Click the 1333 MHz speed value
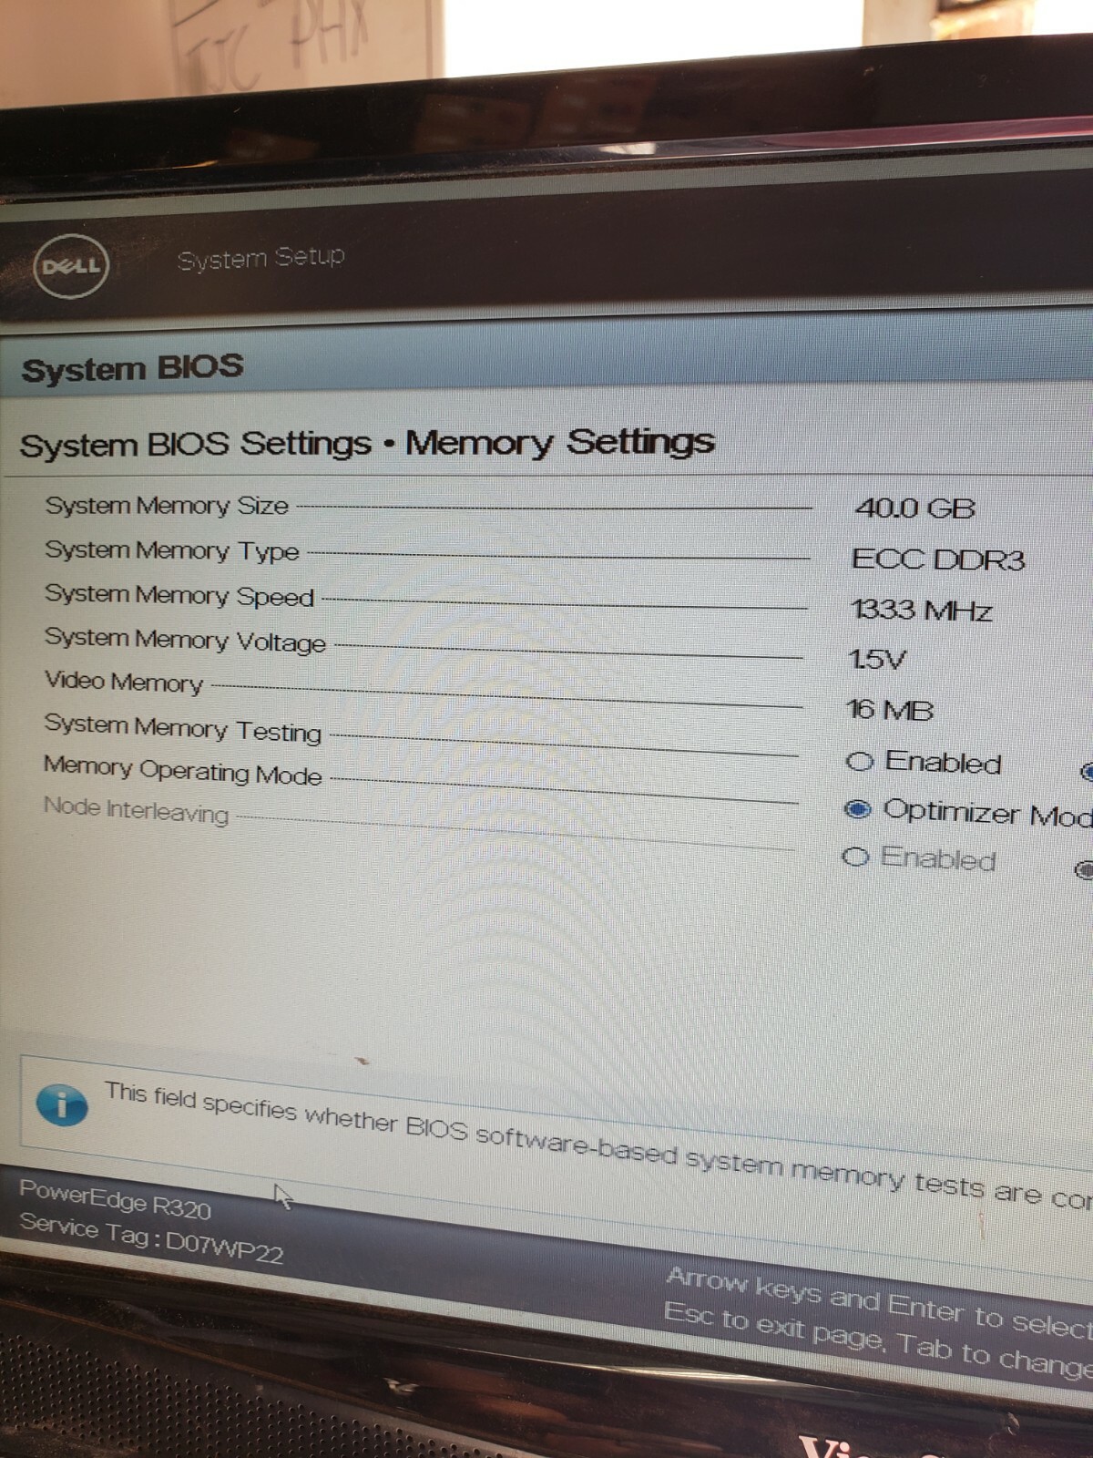1093x1458 pixels. coord(920,610)
